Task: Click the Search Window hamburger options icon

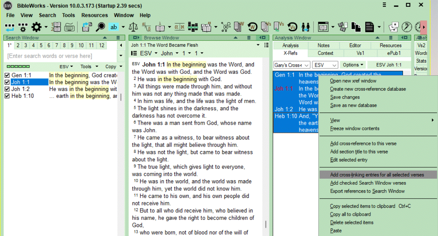Action: [118, 38]
